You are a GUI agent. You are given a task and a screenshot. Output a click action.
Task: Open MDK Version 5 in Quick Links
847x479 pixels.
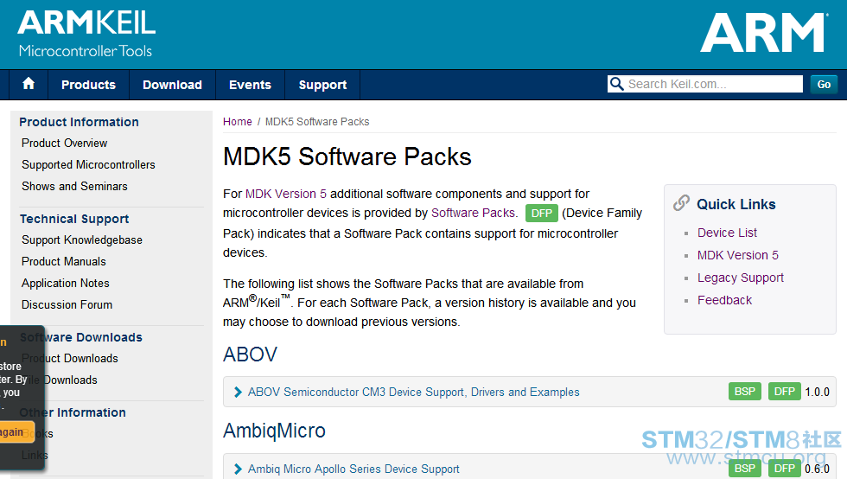pyautogui.click(x=737, y=255)
